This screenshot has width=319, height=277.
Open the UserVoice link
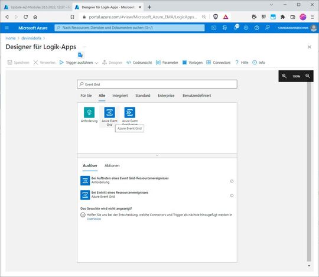tap(94, 219)
